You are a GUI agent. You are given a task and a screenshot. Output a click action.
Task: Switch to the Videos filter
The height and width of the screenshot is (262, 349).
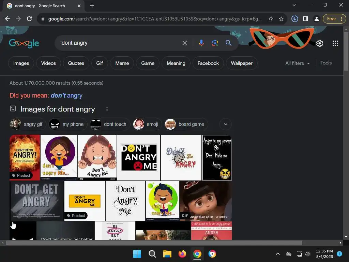[48, 63]
